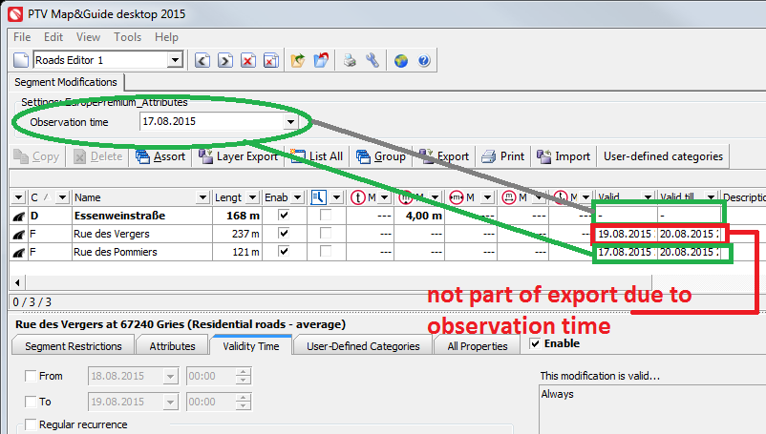Click the Assort toolbar button
766x434 pixels.
(x=160, y=156)
